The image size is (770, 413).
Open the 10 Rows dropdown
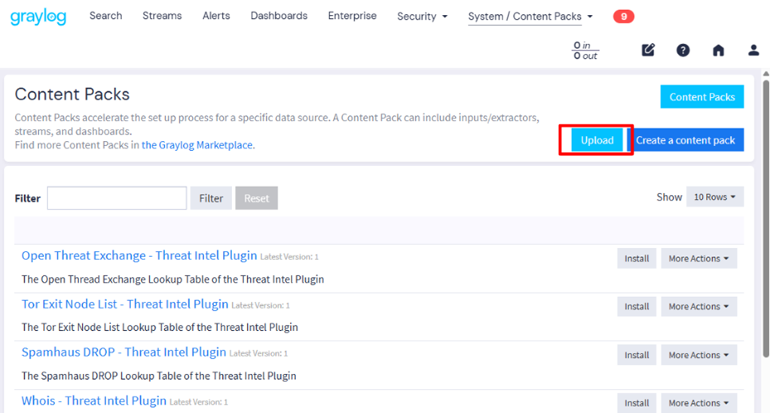714,197
